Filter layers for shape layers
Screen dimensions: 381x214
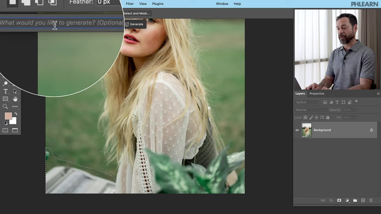[x=344, y=102]
